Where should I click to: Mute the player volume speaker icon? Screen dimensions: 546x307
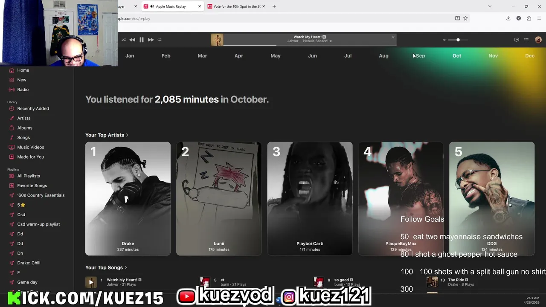click(444, 40)
